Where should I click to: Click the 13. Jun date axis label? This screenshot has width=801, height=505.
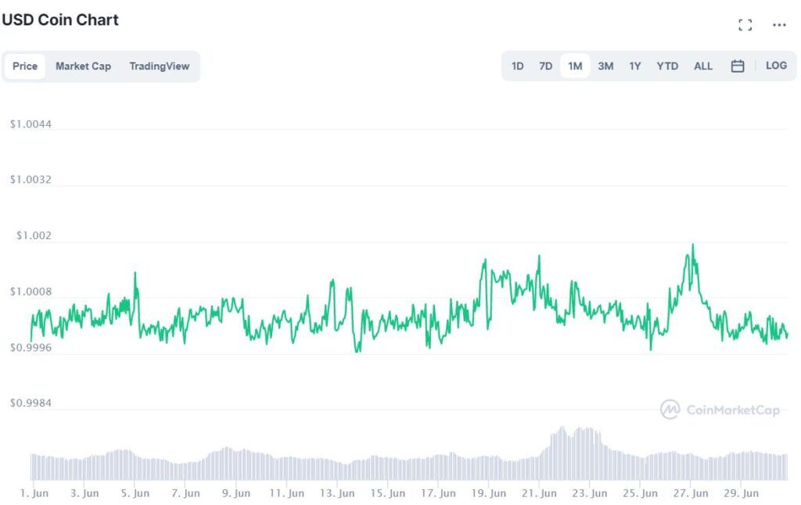[337, 493]
